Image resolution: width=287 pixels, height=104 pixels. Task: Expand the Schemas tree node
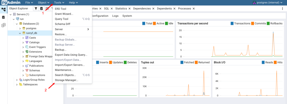click(23, 70)
